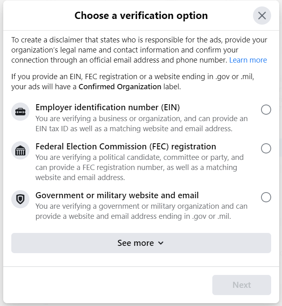Click the Employer identification number (EIN) title
This screenshot has height=306, width=282.
pyautogui.click(x=108, y=107)
